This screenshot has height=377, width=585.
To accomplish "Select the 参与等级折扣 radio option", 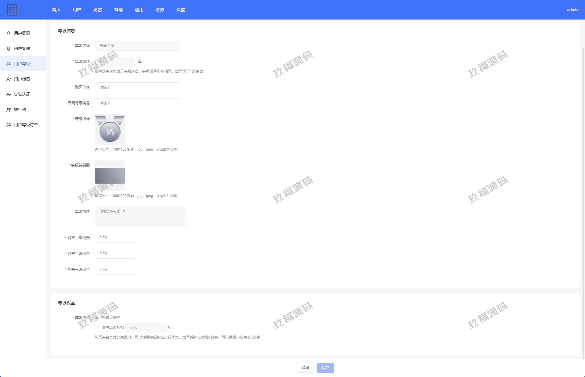I will [x=97, y=328].
